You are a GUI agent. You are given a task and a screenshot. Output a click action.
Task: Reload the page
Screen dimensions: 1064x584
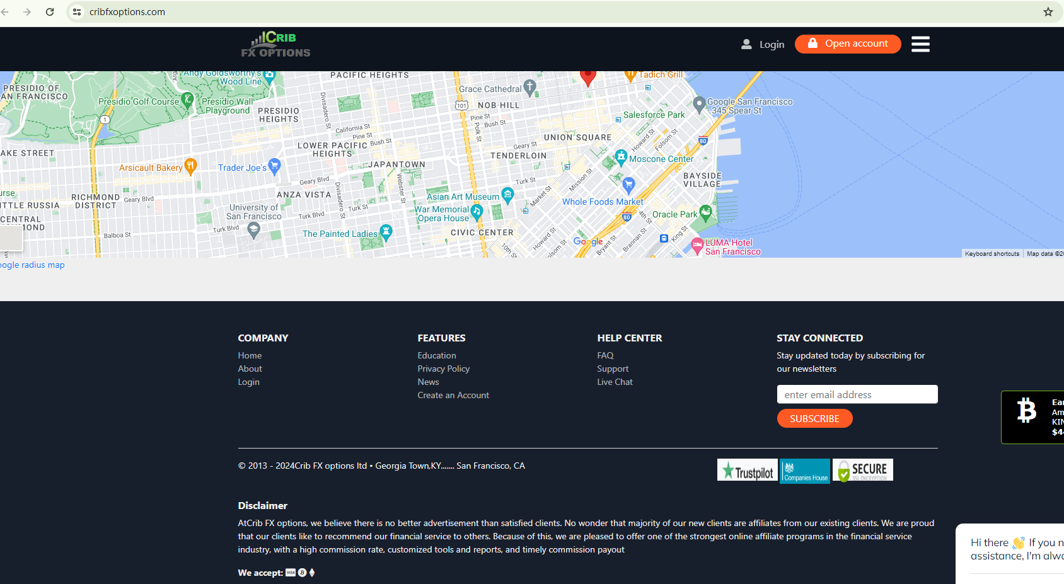[50, 12]
